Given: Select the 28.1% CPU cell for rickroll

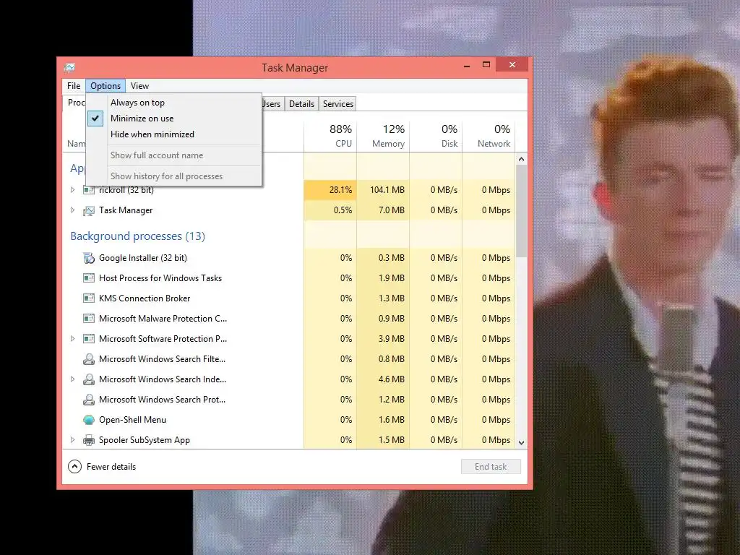Looking at the screenshot, I should (x=330, y=190).
